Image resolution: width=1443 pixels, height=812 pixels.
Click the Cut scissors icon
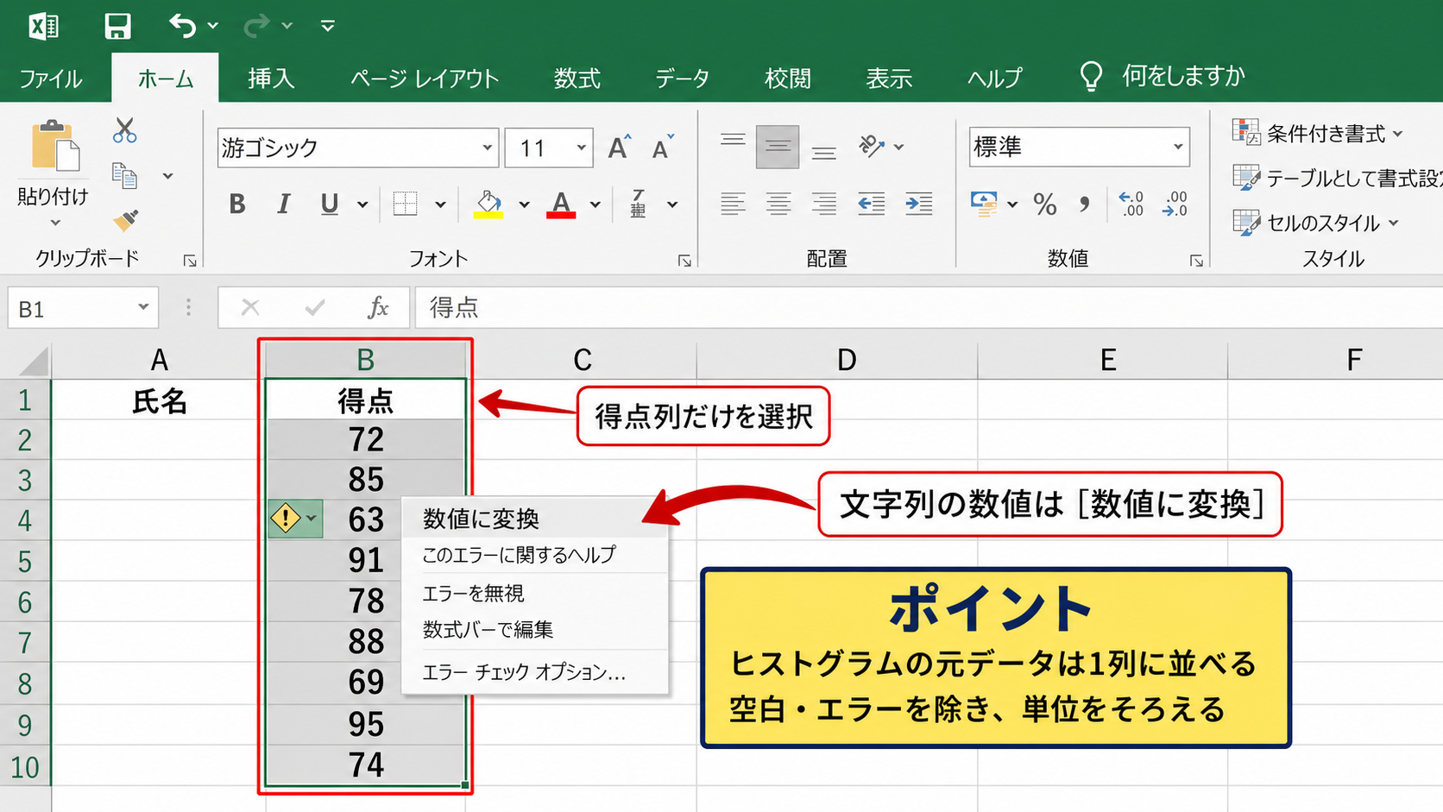125,130
